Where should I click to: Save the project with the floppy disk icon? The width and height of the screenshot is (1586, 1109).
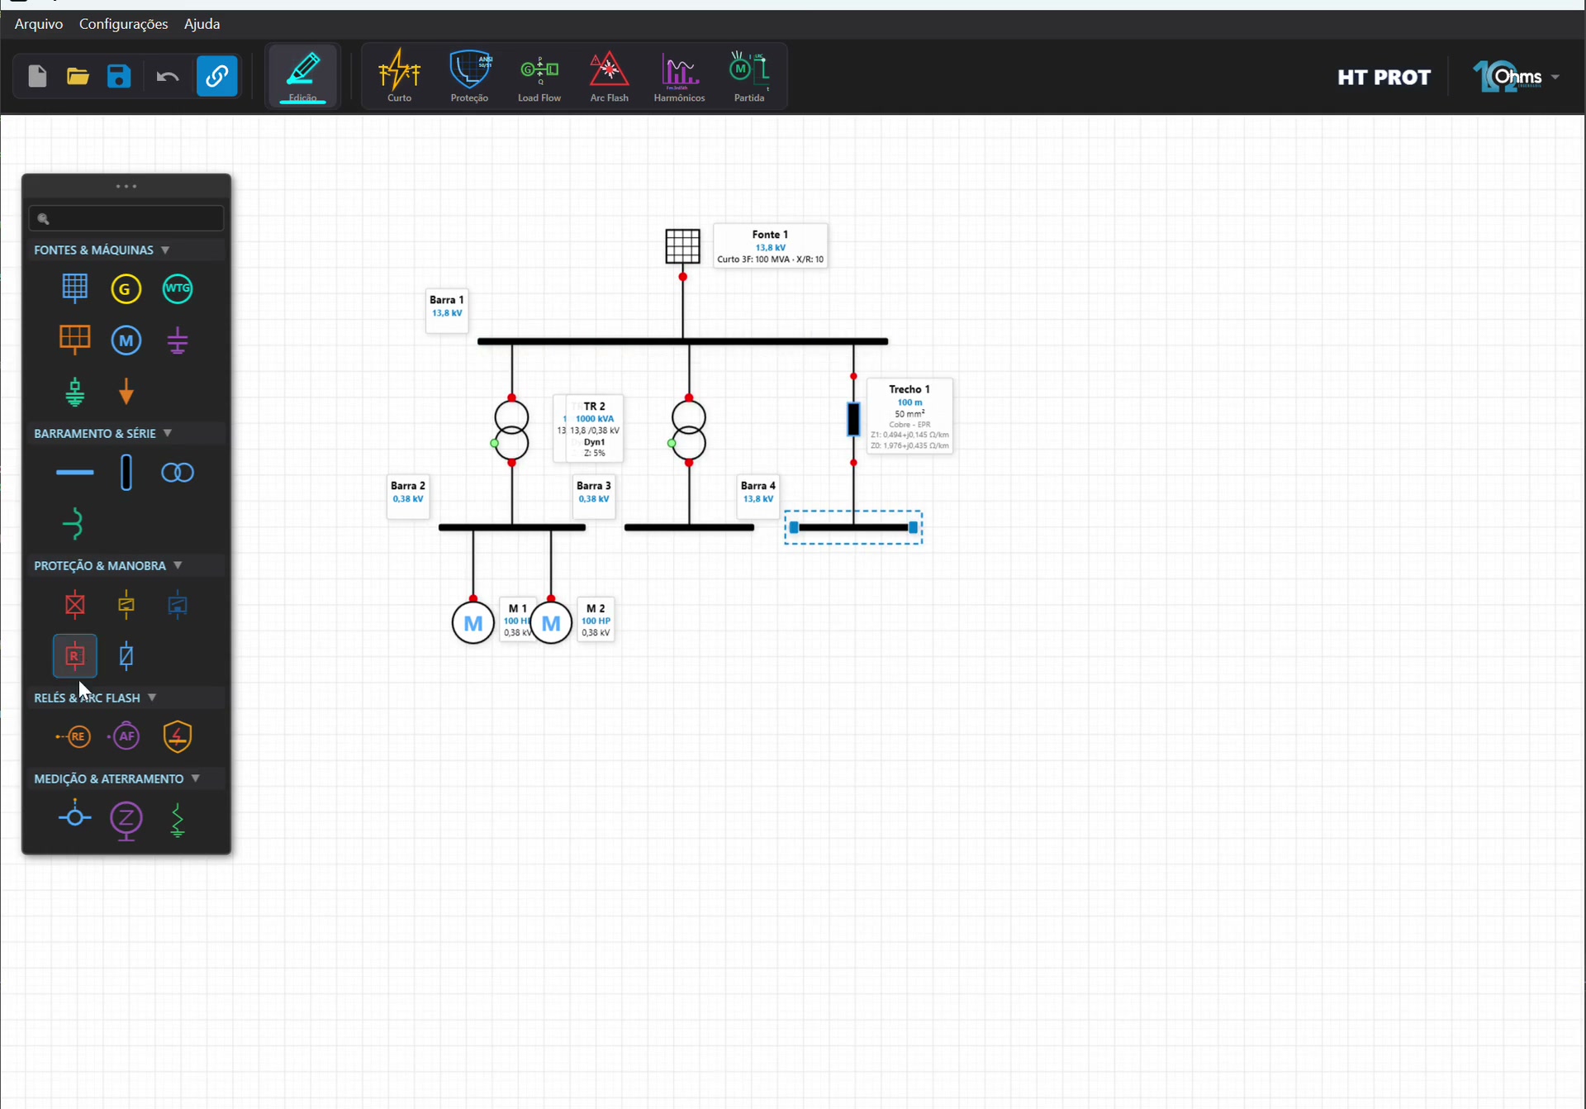pos(119,76)
